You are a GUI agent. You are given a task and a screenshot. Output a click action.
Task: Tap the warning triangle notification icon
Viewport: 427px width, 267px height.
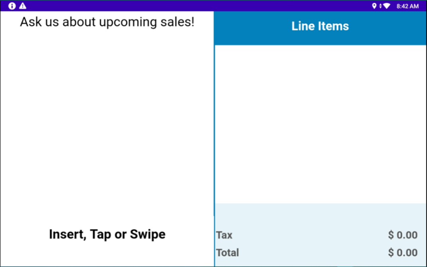[23, 6]
